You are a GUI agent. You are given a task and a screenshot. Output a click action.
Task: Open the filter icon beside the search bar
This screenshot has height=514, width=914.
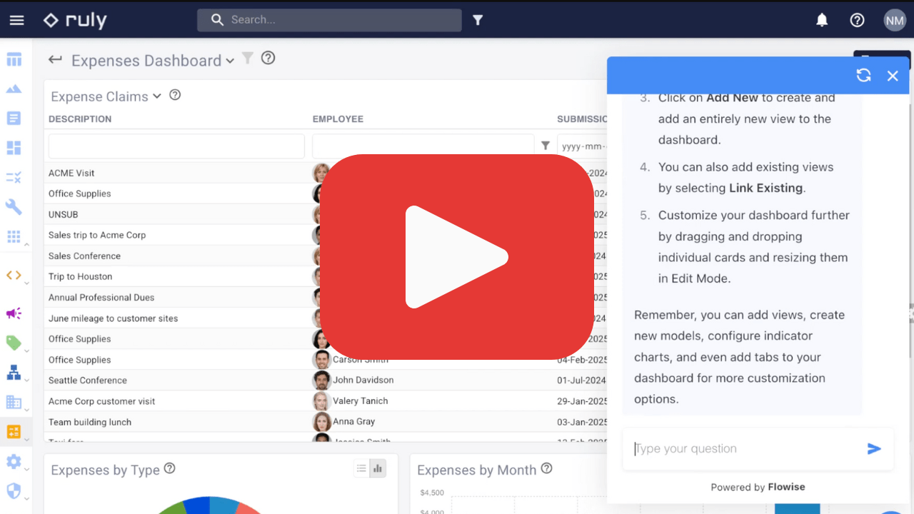coord(478,20)
